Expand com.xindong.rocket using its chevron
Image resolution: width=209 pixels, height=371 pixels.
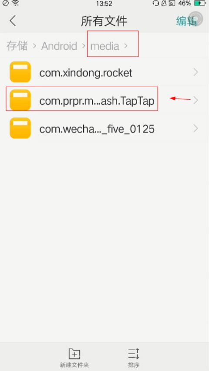click(x=196, y=72)
